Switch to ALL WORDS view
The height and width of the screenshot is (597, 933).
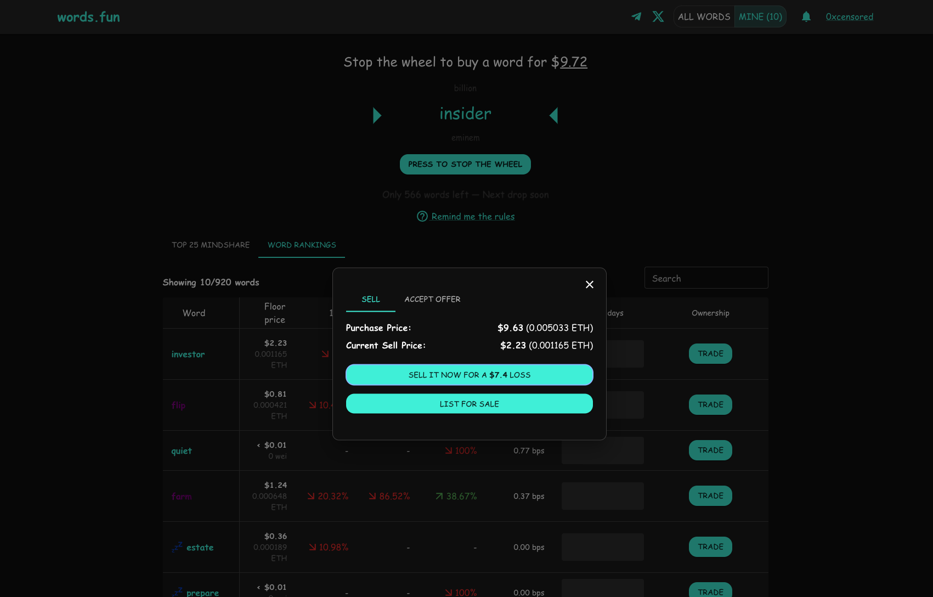(704, 16)
